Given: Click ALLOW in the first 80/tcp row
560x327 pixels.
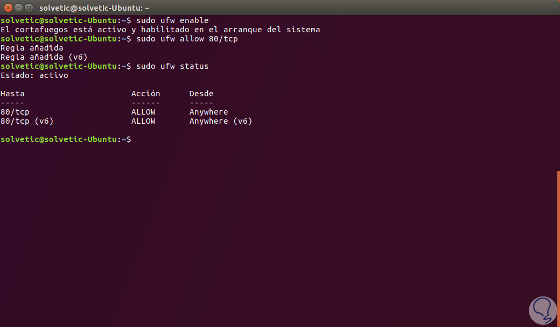Looking at the screenshot, I should (143, 112).
